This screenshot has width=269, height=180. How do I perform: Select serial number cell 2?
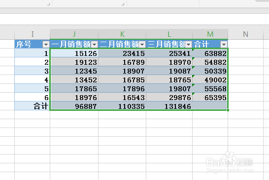[32, 62]
